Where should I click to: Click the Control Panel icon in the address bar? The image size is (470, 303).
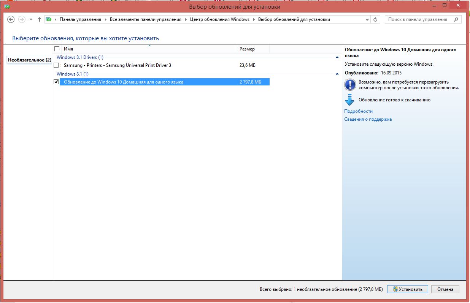click(49, 19)
